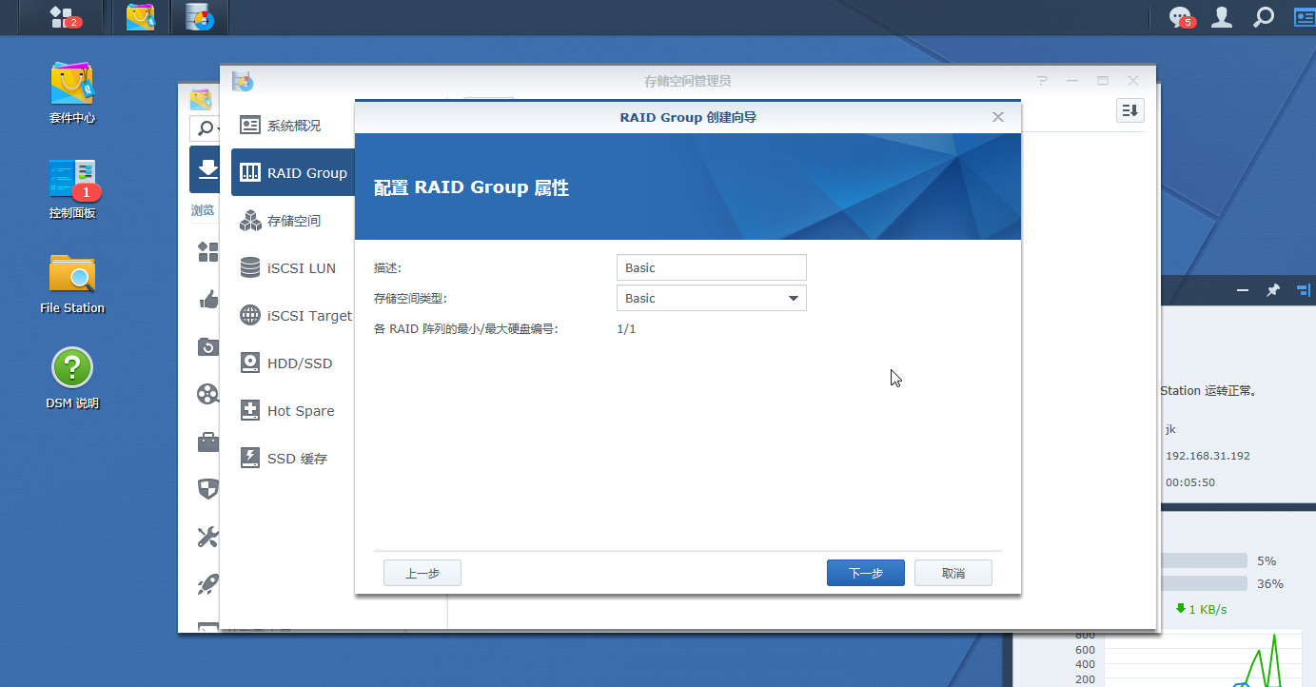Click the description input field
The image size is (1316, 687).
[711, 267]
